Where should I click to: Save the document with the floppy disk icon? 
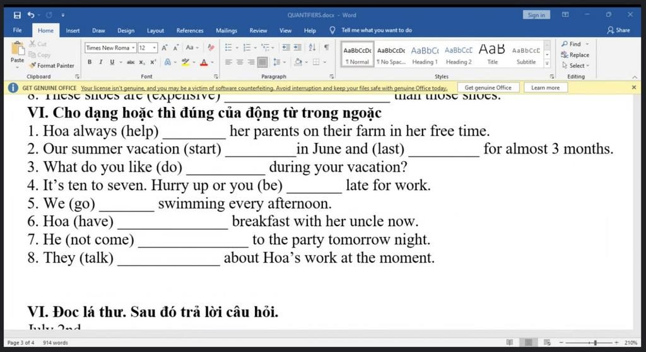17,15
